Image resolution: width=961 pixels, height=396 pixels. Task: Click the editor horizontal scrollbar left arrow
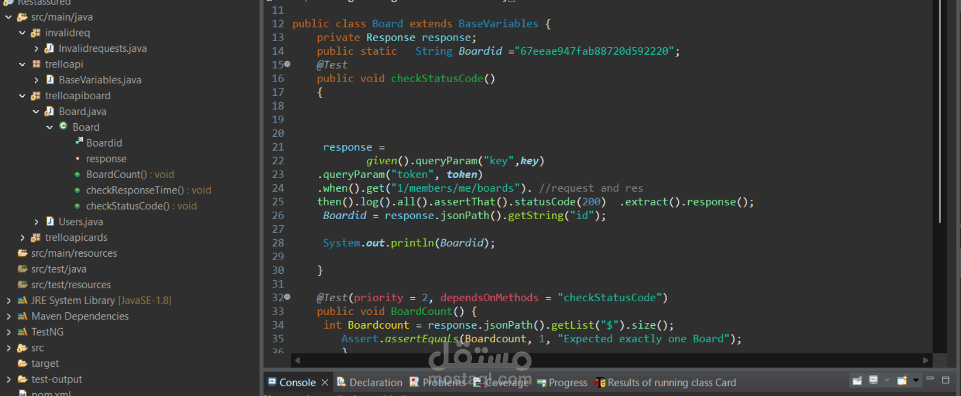(x=297, y=361)
